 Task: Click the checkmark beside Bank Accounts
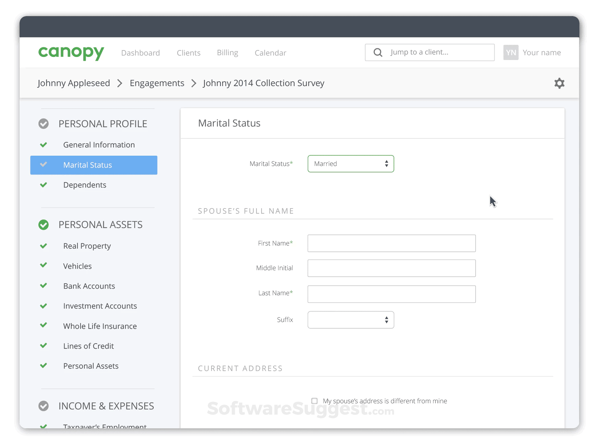point(44,286)
